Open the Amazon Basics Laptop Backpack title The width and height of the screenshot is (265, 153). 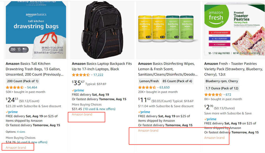coord(102,66)
